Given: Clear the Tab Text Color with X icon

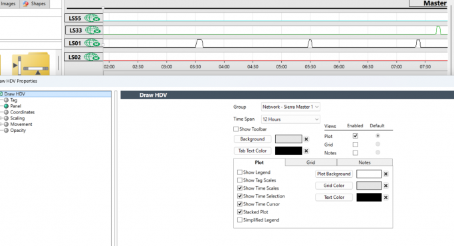Looking at the screenshot, I should [x=306, y=151].
